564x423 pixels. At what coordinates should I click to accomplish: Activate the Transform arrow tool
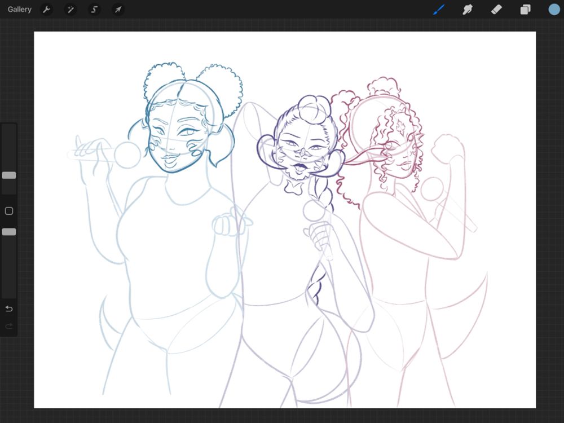tap(117, 9)
